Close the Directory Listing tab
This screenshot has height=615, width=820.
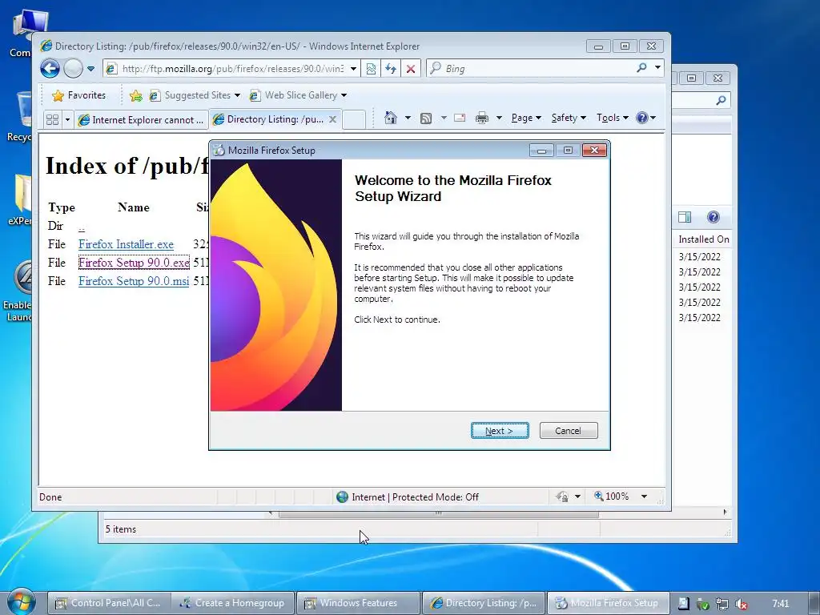click(332, 119)
